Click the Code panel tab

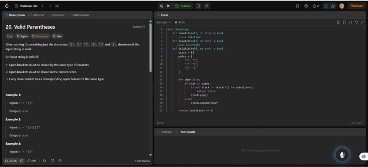(163, 15)
